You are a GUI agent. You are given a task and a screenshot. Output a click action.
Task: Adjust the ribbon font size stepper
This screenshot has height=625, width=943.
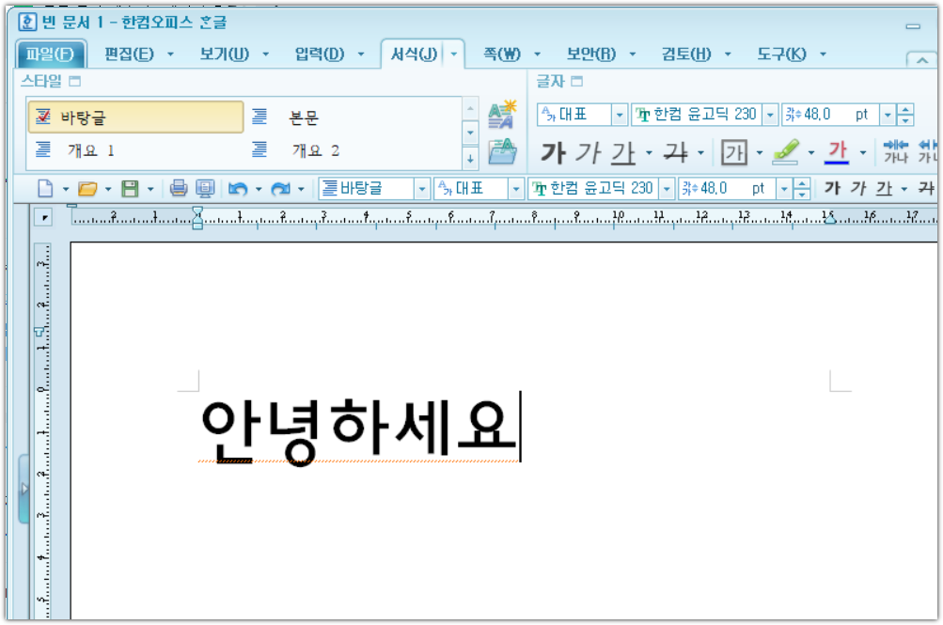(905, 114)
